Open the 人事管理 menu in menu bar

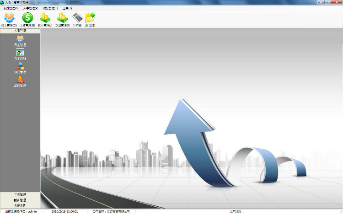(x=31, y=8)
